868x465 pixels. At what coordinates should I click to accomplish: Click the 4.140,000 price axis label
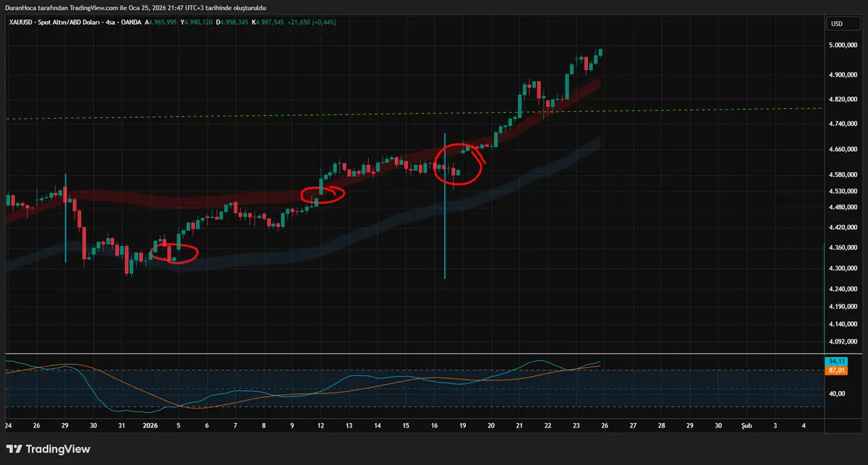point(844,325)
